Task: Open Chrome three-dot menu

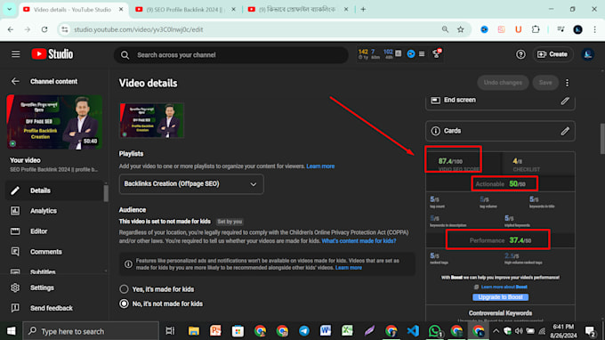Action: point(594,29)
